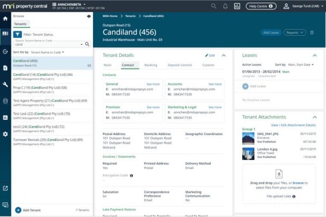Select Test Agent Property (21) tenant row
Screen dimensions: 326x217
coord(52,103)
